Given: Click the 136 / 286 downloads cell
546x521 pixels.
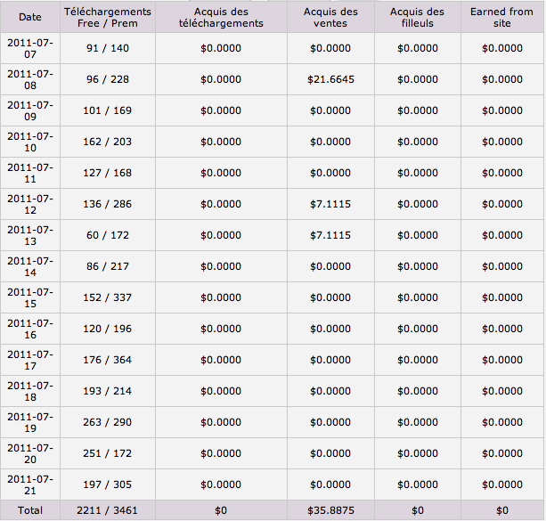Looking at the screenshot, I should 108,204.
